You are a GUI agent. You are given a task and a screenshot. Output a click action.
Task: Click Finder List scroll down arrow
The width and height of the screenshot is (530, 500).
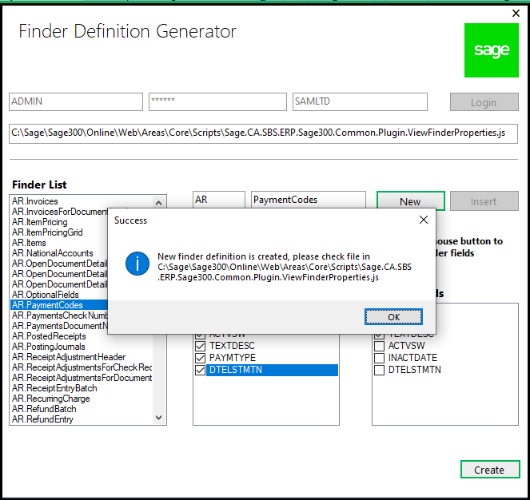[158, 417]
